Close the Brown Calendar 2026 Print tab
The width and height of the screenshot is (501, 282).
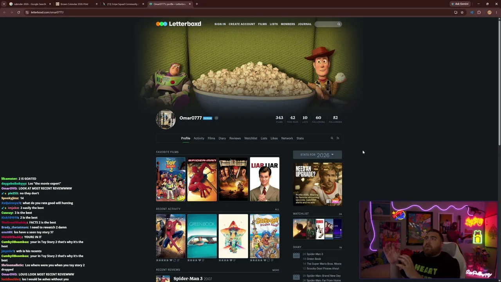pos(97,4)
